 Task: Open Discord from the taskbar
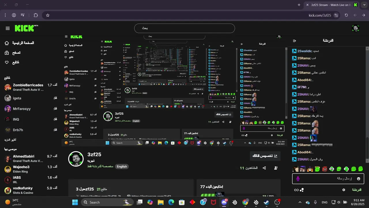pos(224,202)
